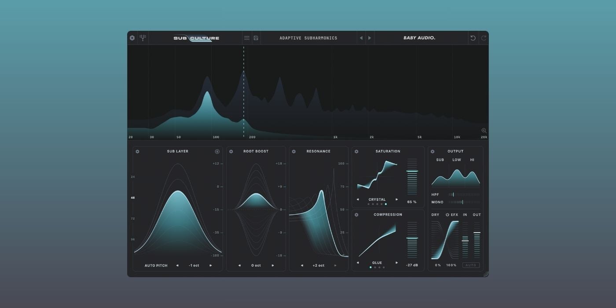This screenshot has width=616, height=308.
Task: Click the Compression threshold slider handle
Action: click(412, 238)
